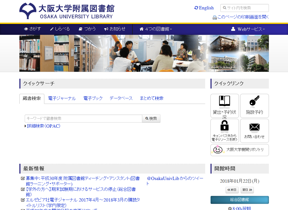Click the megaphone icon next to お知らせ
The image size is (288, 210).
pos(106,29)
